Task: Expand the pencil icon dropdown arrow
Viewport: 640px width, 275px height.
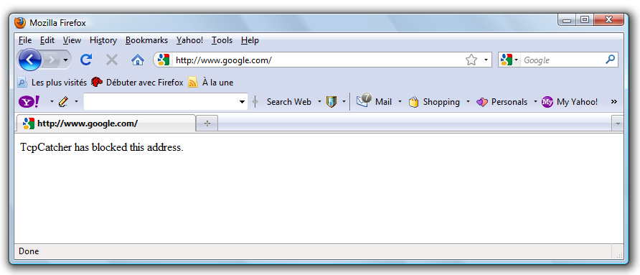Action: click(x=76, y=101)
